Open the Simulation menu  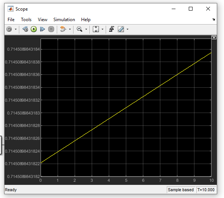point(64,20)
